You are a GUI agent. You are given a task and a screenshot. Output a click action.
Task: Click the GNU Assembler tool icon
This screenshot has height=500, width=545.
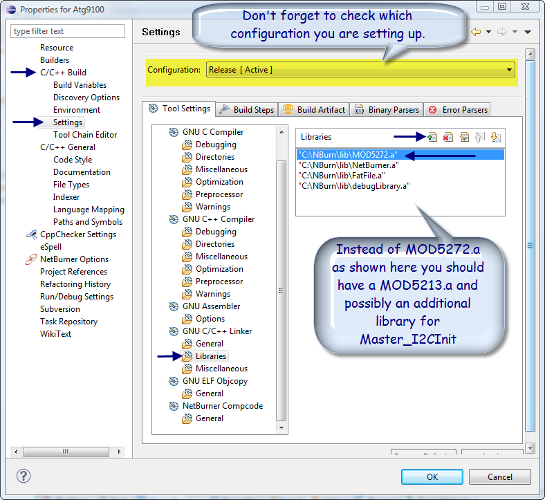click(x=174, y=306)
